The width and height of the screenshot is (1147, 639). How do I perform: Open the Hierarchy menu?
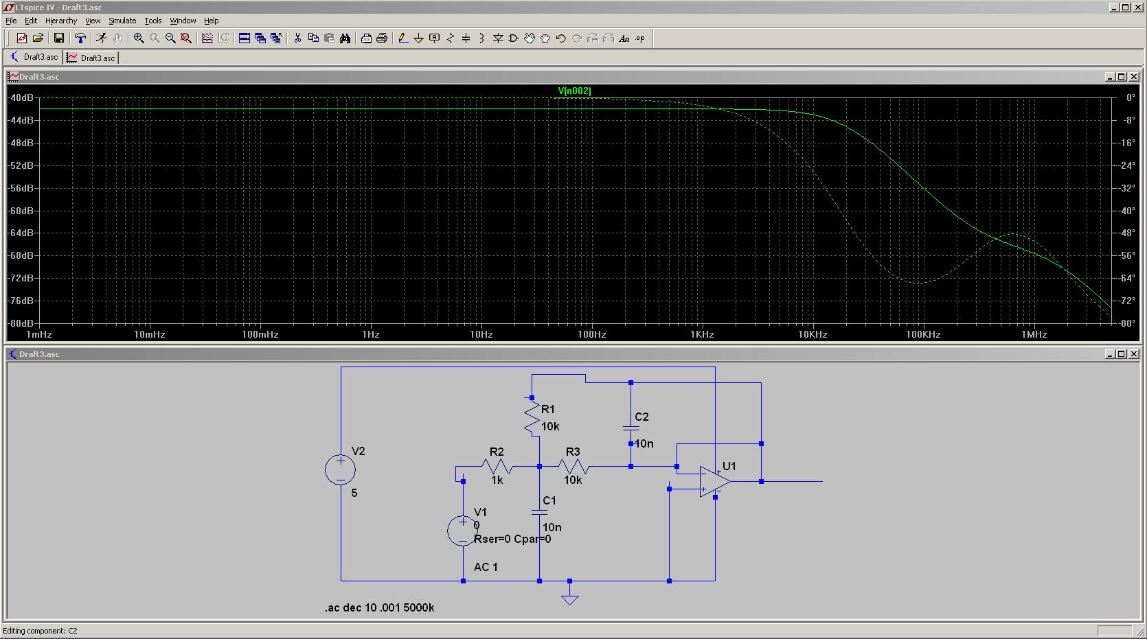tap(61, 21)
